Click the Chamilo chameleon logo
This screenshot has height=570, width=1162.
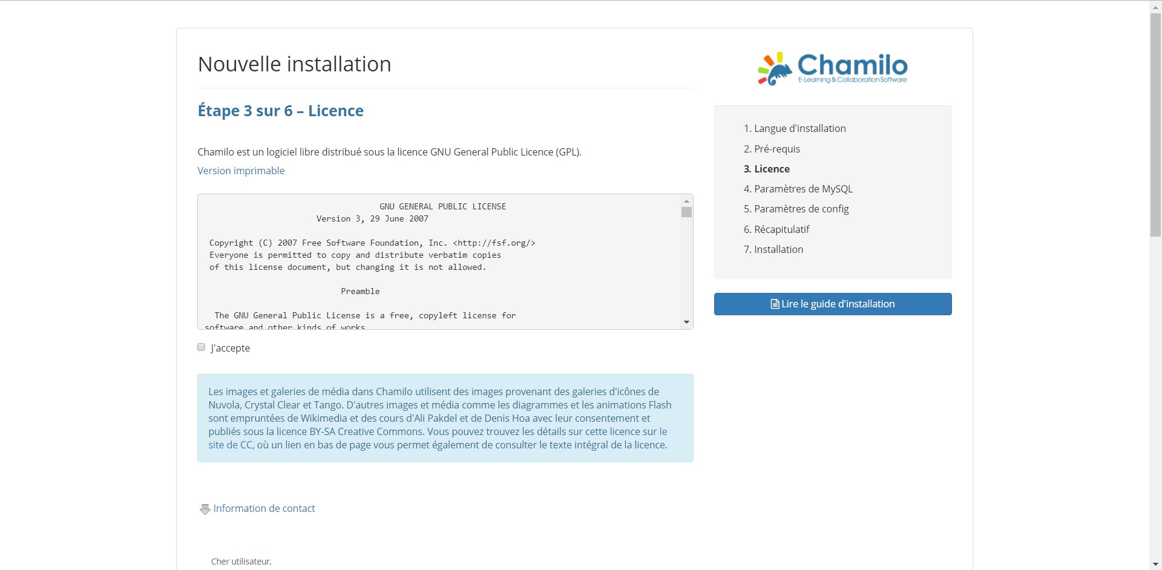[833, 68]
